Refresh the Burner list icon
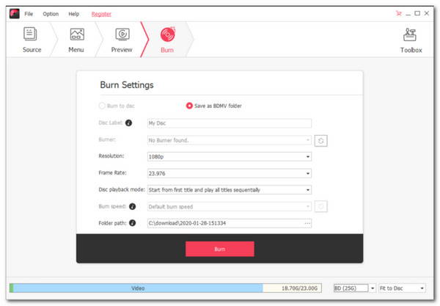Image resolution: width=440 pixels, height=306 pixels. coord(320,141)
